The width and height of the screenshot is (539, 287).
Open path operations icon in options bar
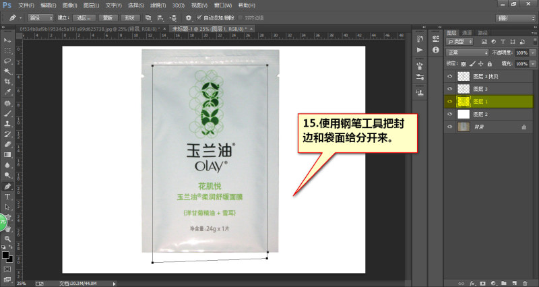click(x=148, y=18)
